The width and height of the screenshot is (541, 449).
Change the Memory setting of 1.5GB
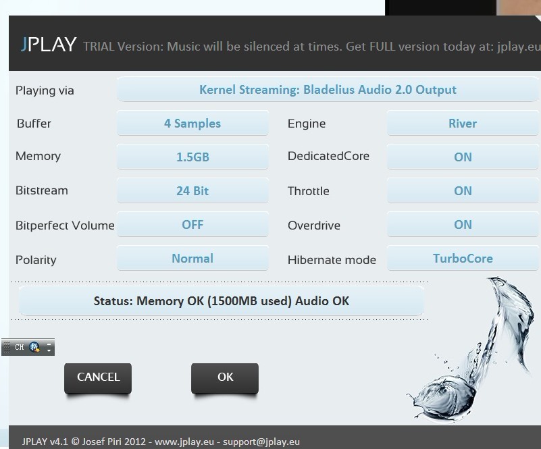coord(192,157)
